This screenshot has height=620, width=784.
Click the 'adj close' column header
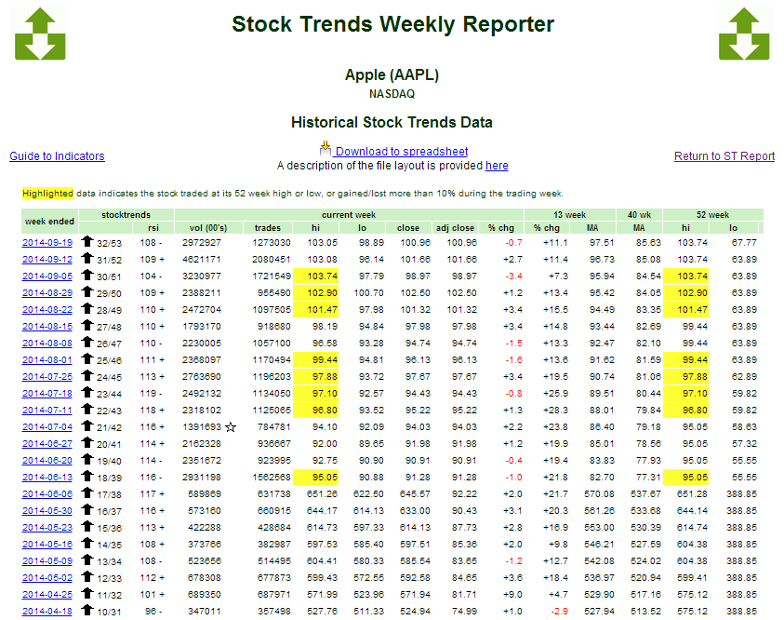click(455, 228)
